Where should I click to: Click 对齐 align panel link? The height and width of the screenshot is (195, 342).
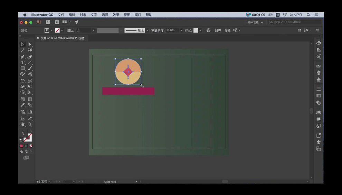(218, 30)
